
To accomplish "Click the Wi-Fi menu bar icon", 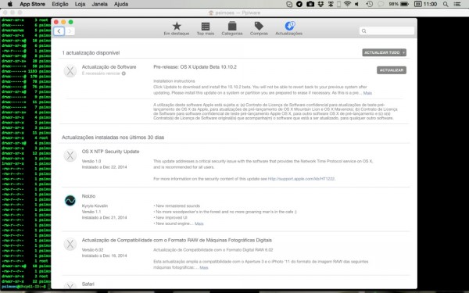I will coord(347,4).
